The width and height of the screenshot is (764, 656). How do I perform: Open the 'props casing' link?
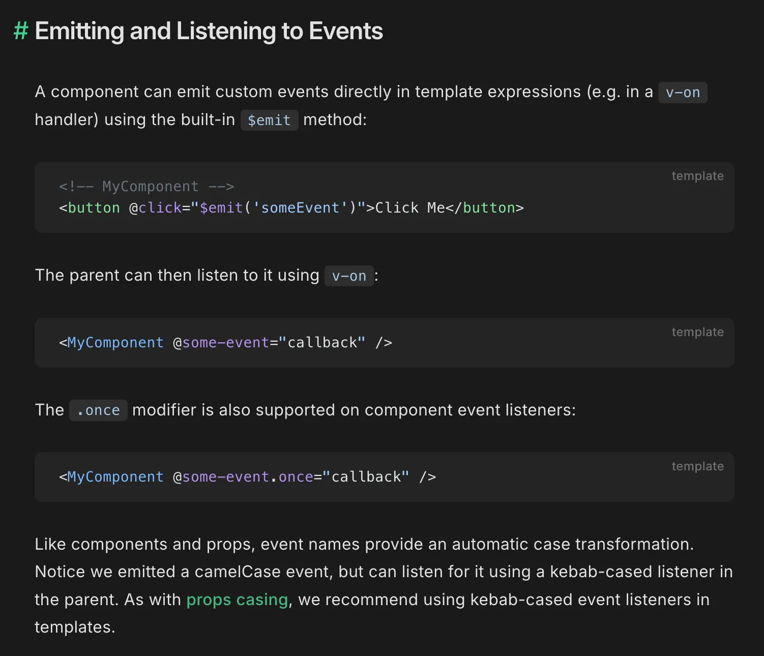(x=237, y=600)
